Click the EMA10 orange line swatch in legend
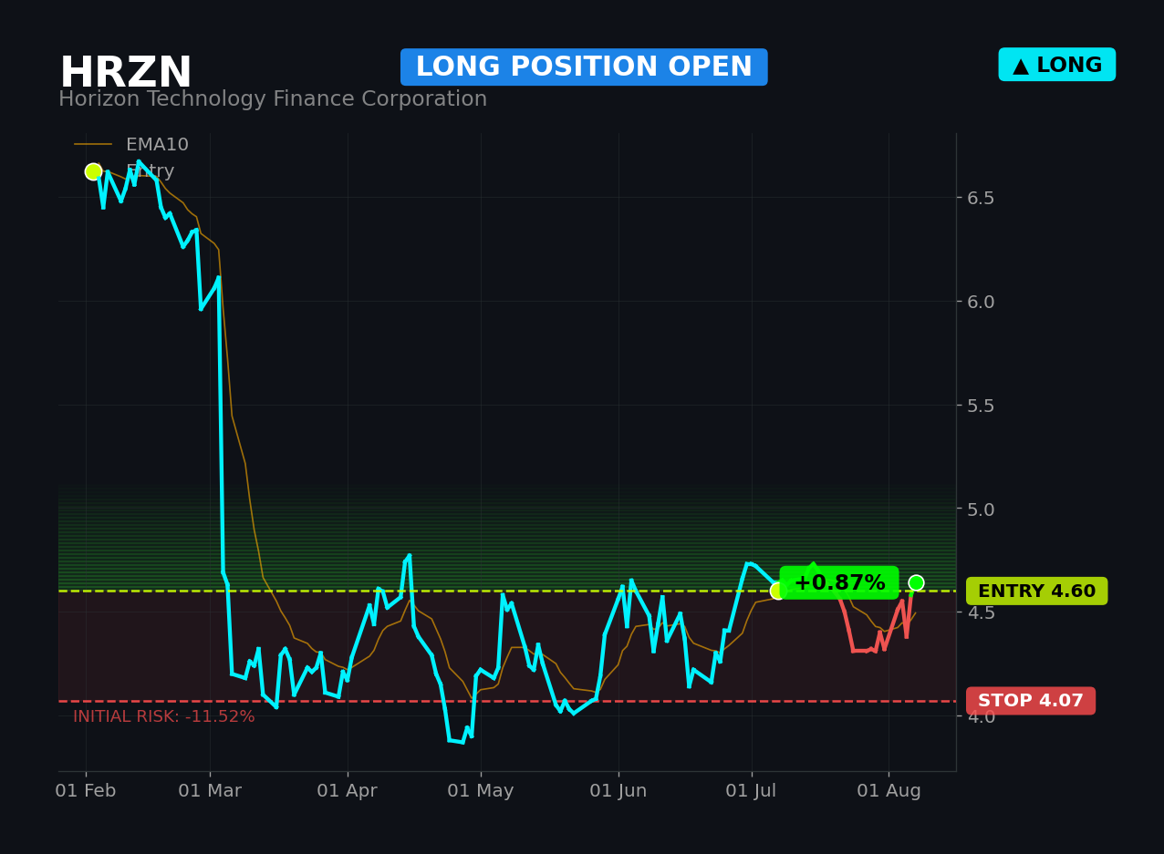 (93, 145)
